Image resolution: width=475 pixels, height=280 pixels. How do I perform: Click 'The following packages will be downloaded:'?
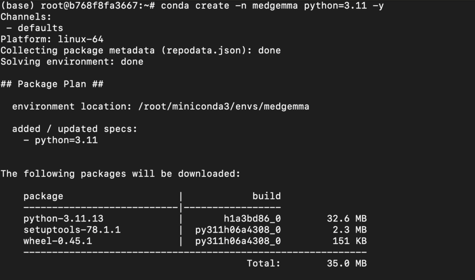coord(120,174)
